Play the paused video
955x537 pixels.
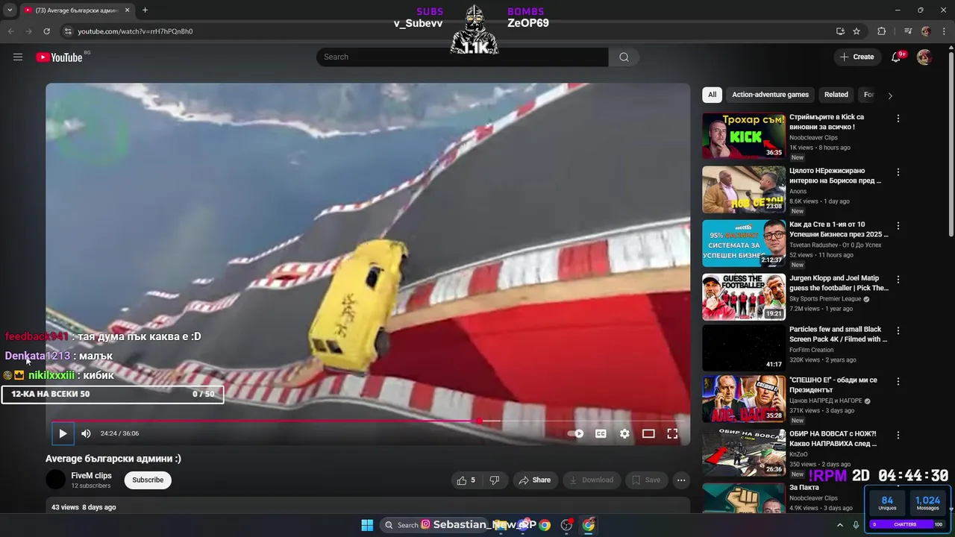(x=63, y=433)
